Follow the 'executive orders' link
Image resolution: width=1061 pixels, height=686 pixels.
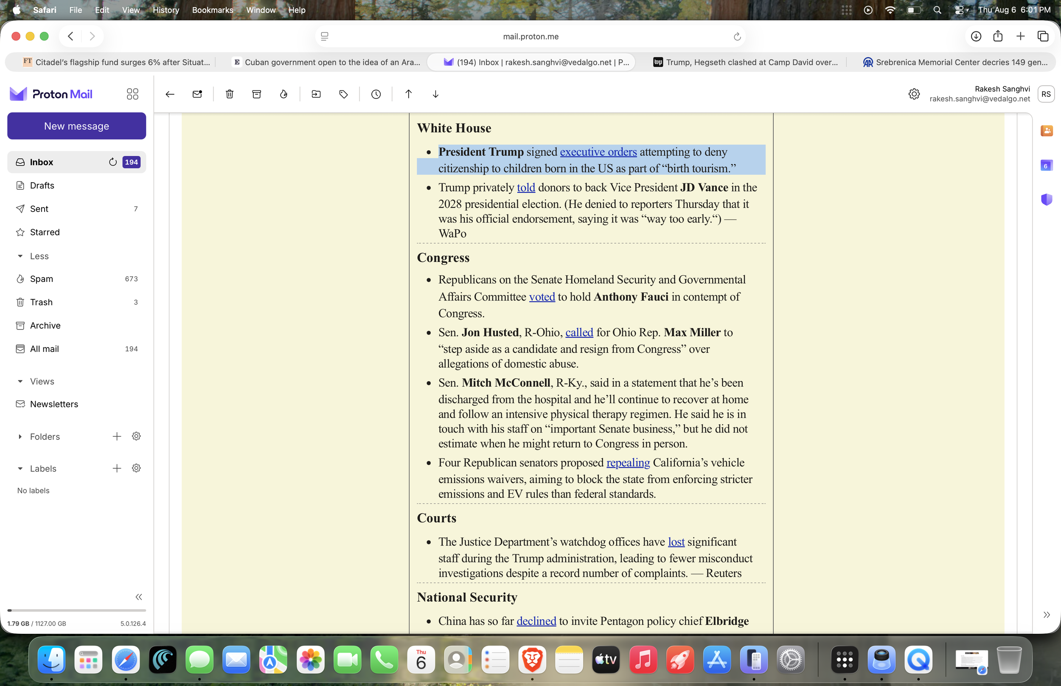tap(598, 152)
